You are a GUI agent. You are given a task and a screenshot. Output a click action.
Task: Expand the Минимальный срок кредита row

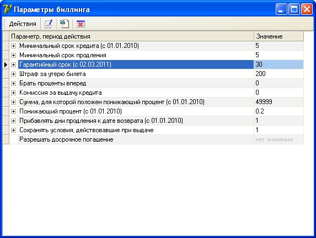coord(13,46)
